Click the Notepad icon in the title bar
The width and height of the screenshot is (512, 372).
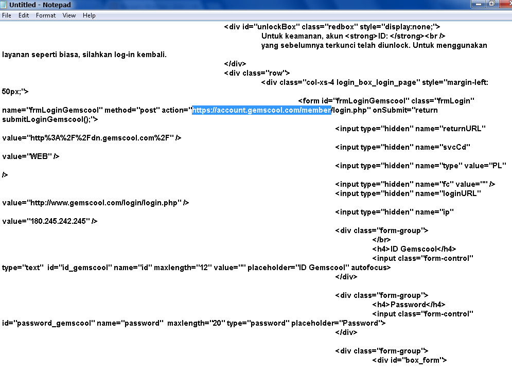point(4,5)
